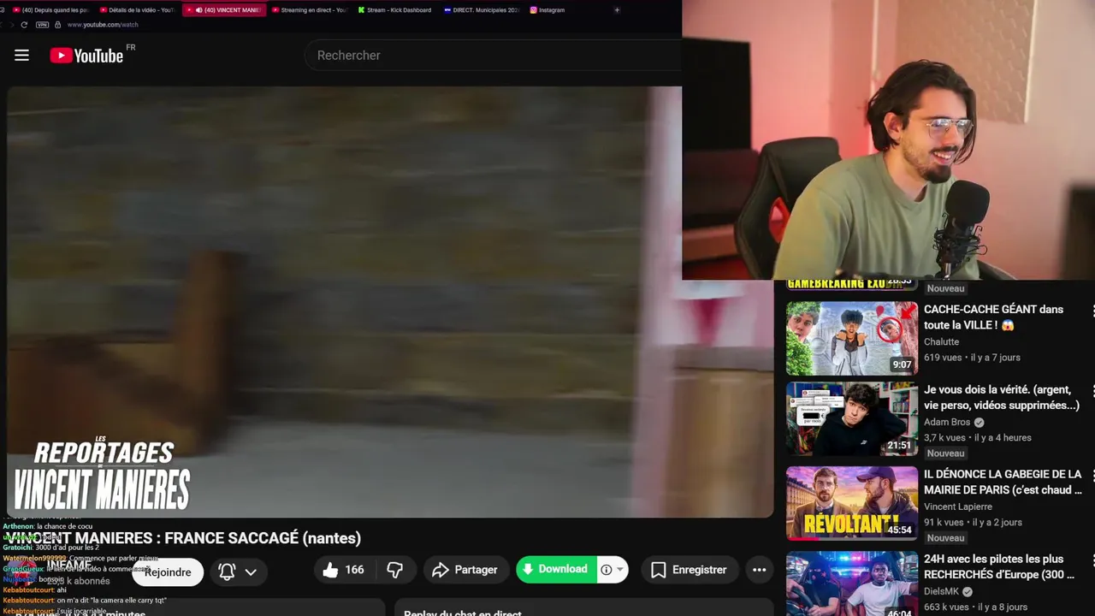Open the "CACHE-CACHE GÉANT" video thumbnail

pos(852,338)
